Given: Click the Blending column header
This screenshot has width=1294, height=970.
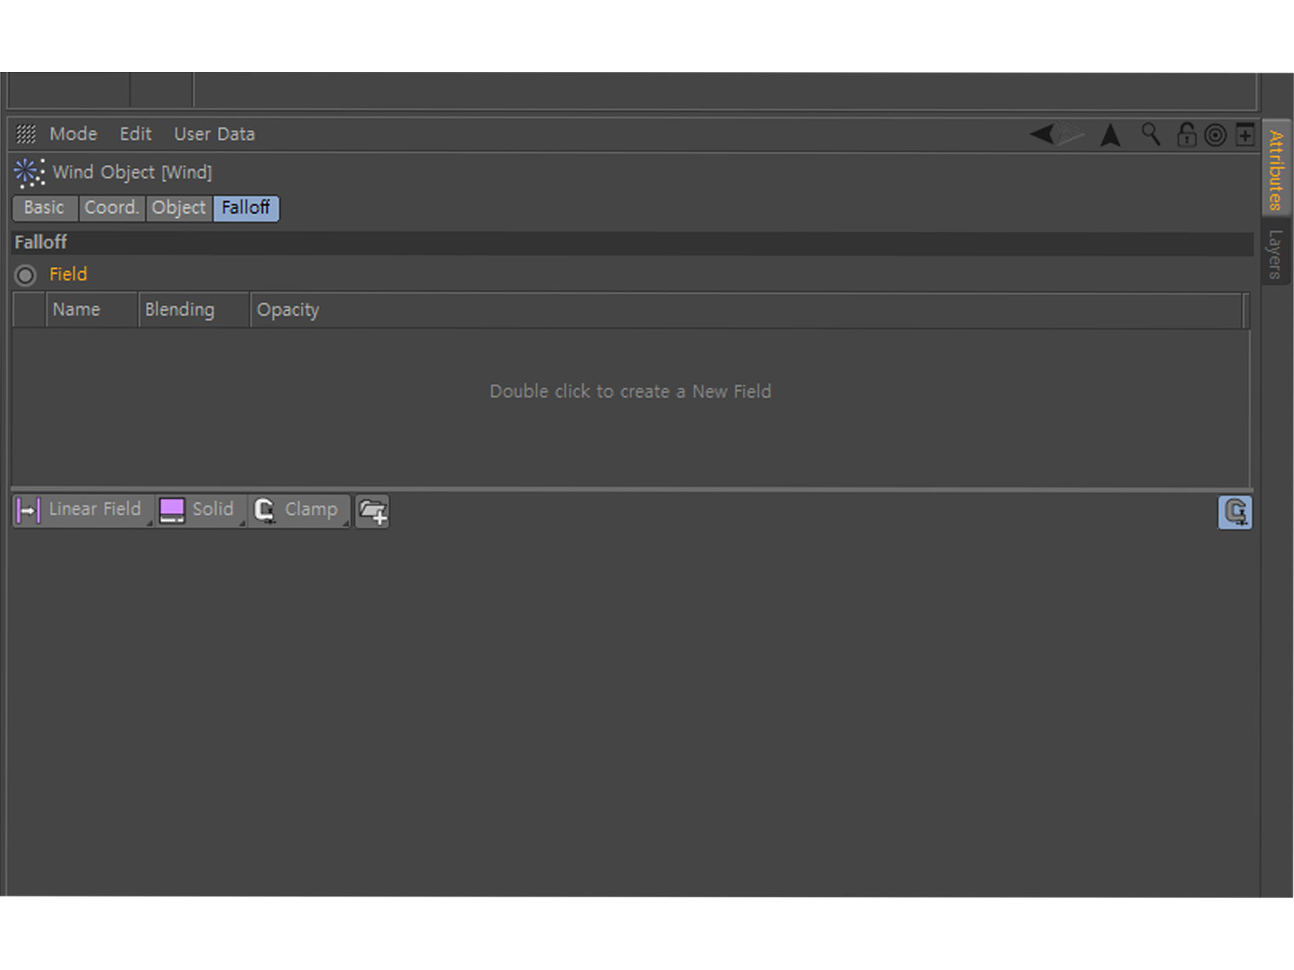Looking at the screenshot, I should 180,310.
